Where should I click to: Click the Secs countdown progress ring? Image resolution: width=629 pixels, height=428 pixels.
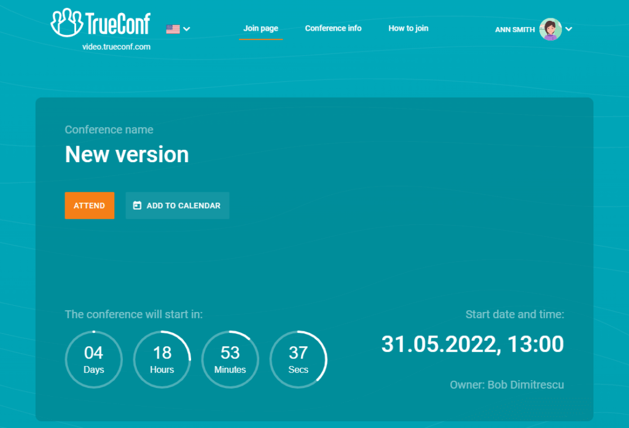coord(299,359)
